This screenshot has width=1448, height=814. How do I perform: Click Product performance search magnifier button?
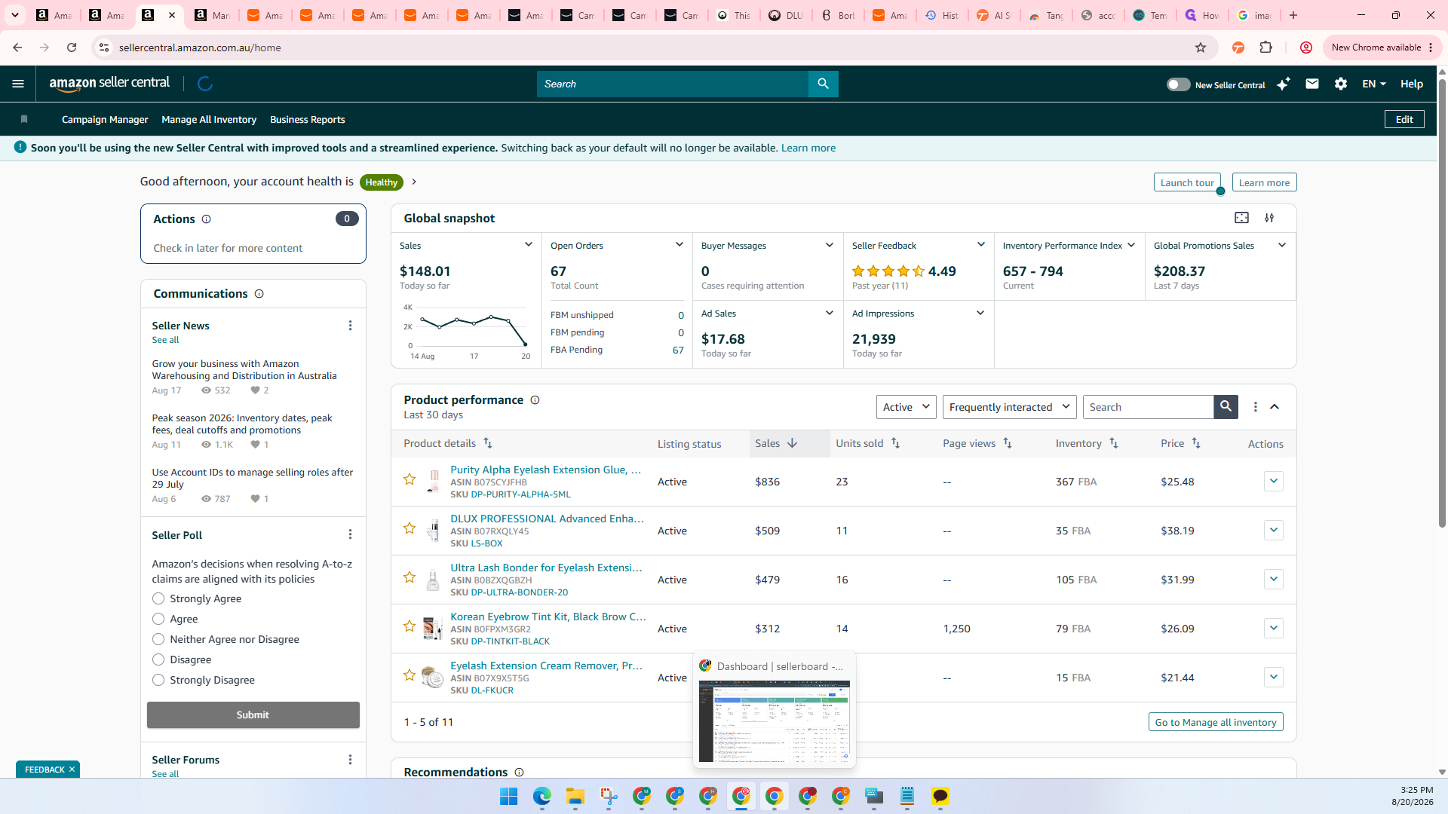pyautogui.click(x=1226, y=407)
